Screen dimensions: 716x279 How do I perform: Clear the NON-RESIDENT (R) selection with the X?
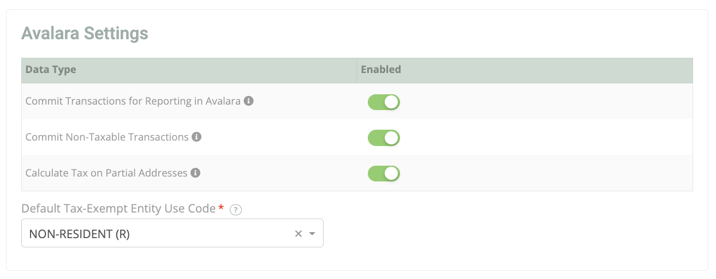(x=299, y=234)
